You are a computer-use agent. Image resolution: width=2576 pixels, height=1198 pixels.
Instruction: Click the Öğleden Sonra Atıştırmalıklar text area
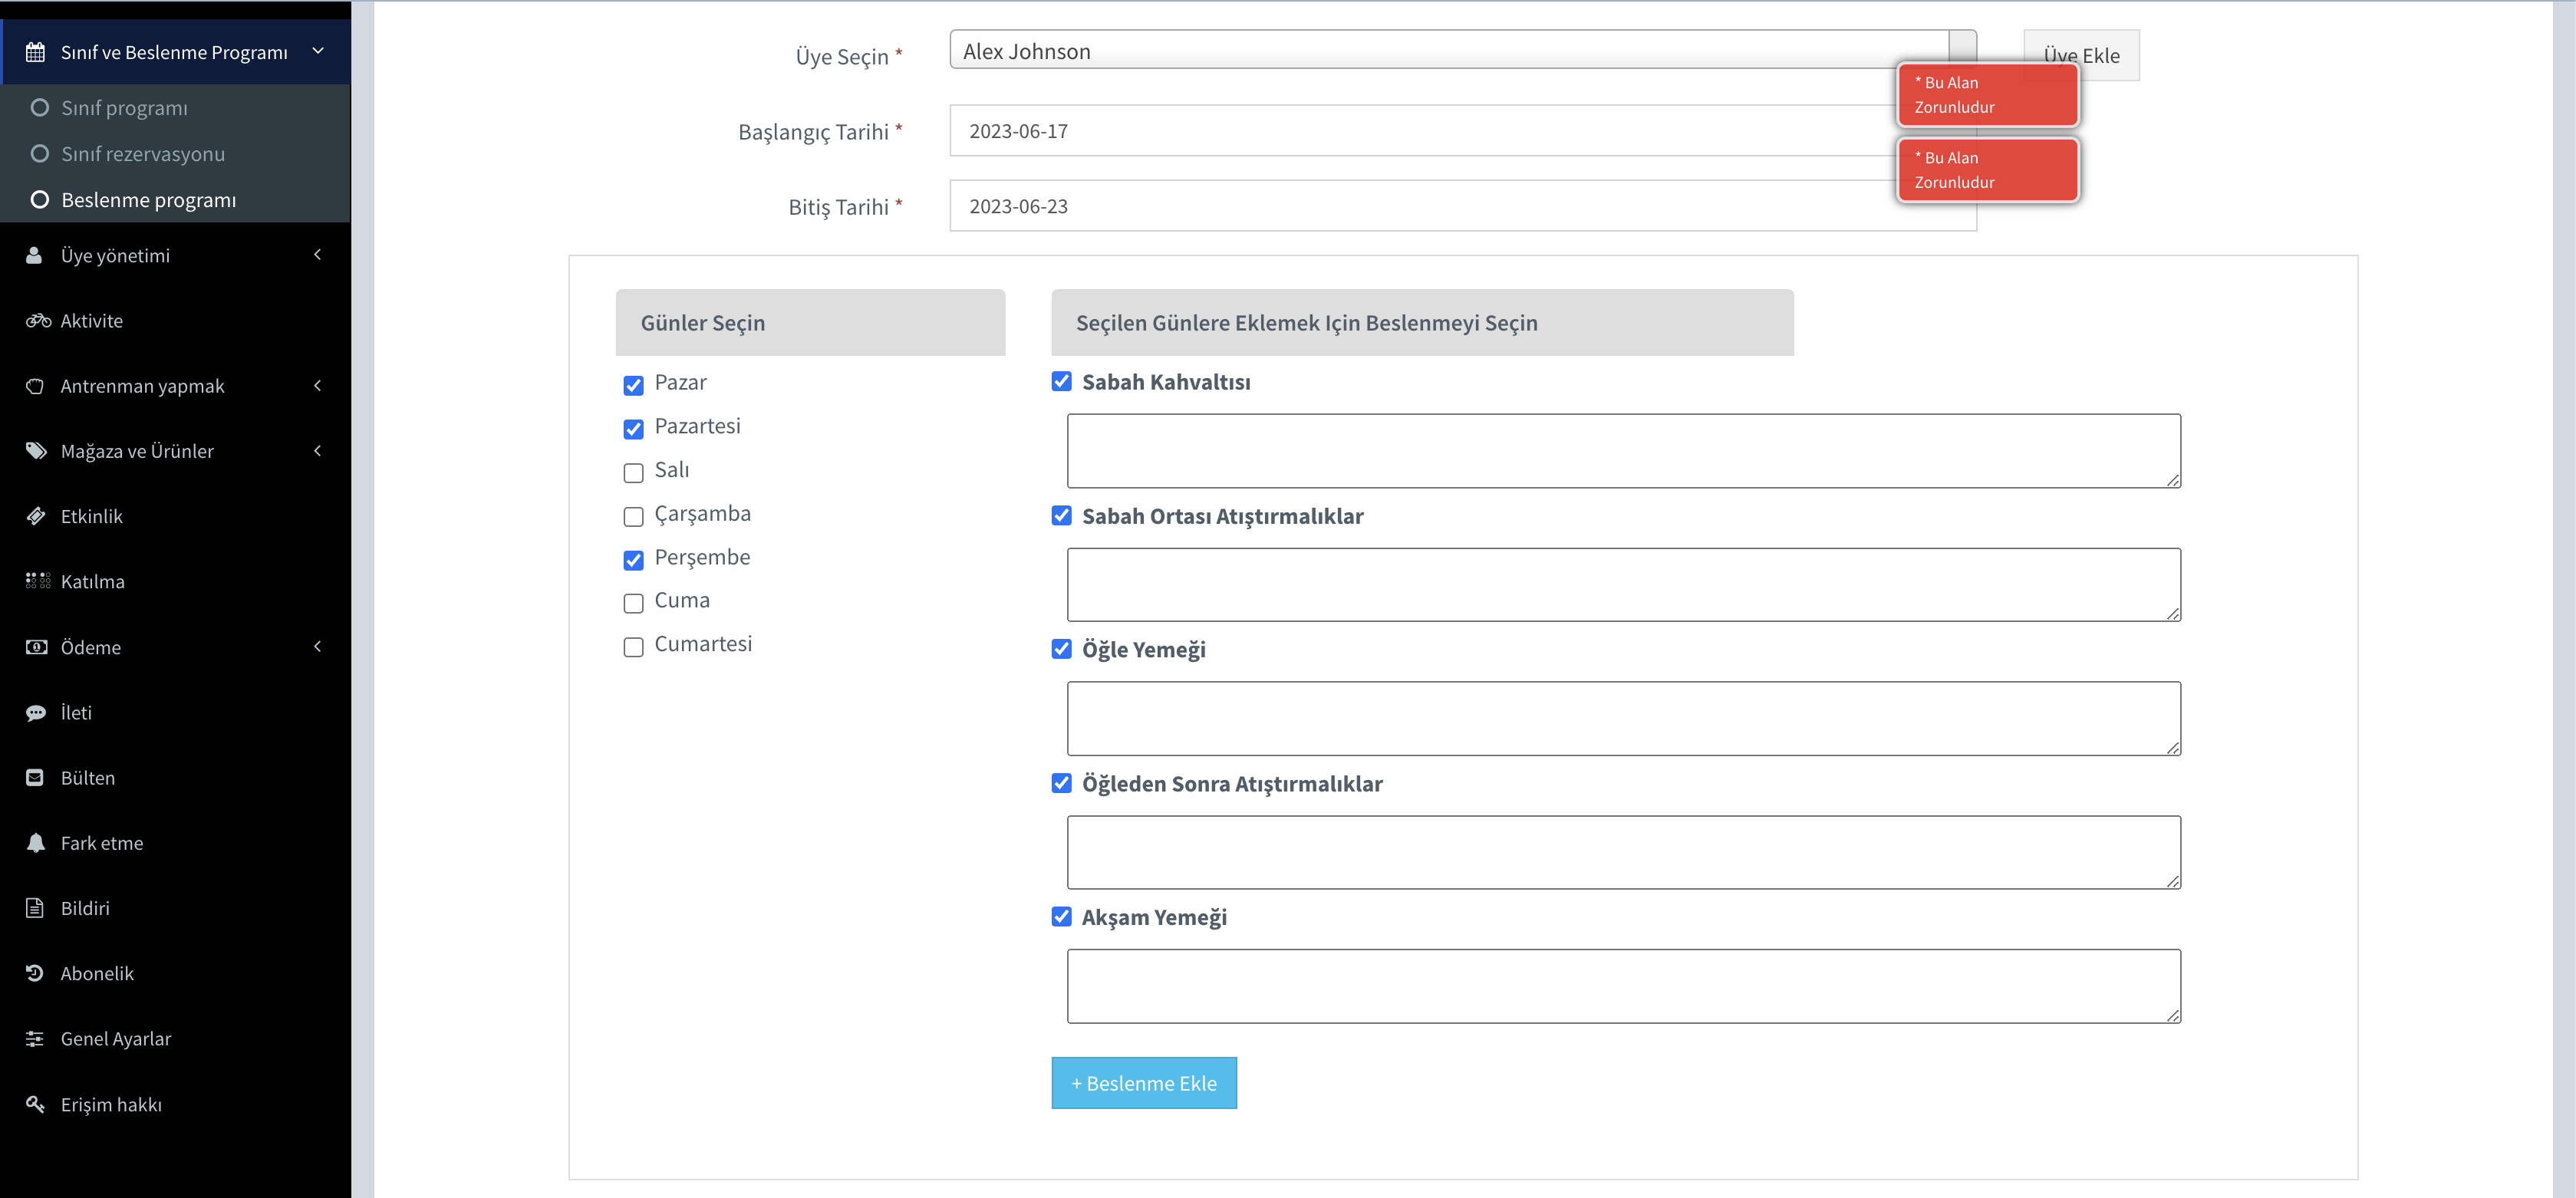click(x=1624, y=853)
